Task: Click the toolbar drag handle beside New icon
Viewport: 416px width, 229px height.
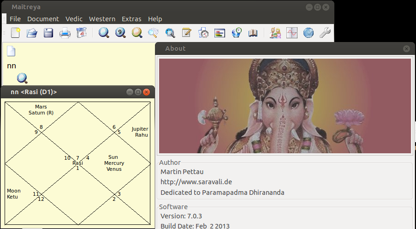Action: (4, 33)
